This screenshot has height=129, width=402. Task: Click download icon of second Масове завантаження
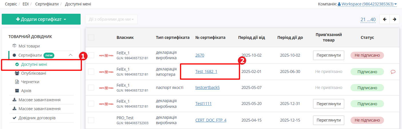14,109
